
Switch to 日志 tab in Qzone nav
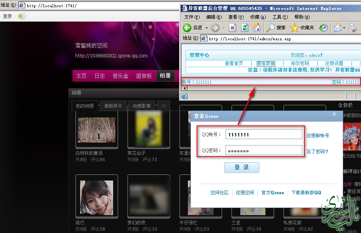pos(100,76)
